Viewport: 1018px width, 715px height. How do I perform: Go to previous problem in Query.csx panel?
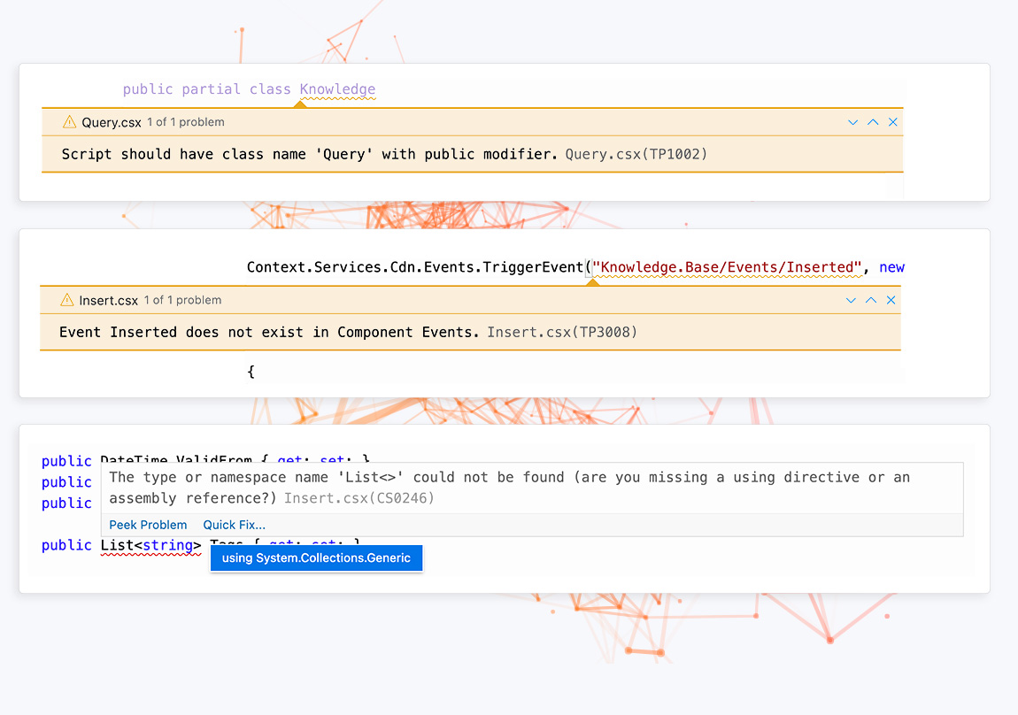pyautogui.click(x=873, y=122)
